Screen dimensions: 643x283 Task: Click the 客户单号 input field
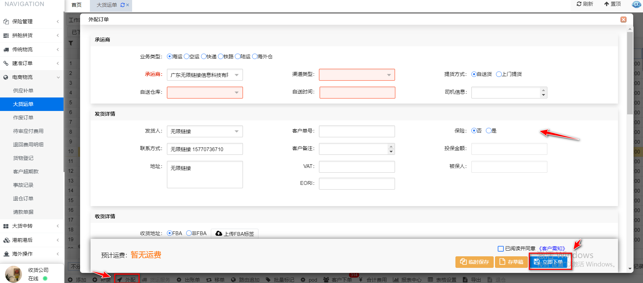click(356, 131)
